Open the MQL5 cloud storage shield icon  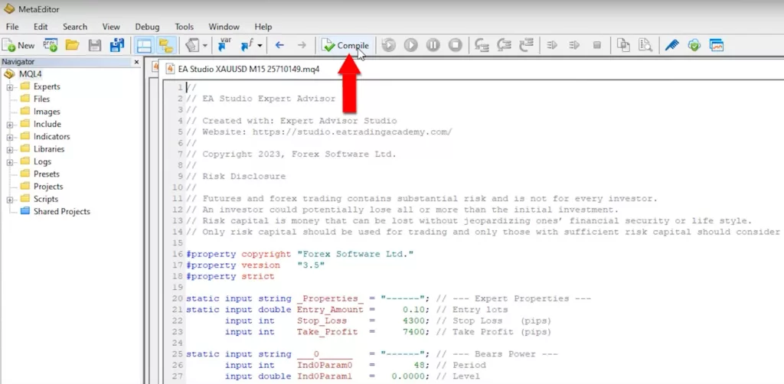[694, 45]
